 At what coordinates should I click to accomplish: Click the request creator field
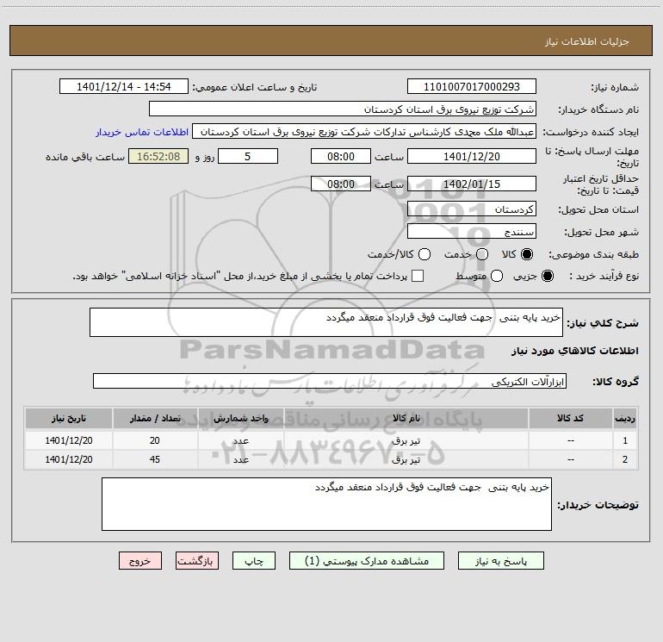(x=364, y=132)
